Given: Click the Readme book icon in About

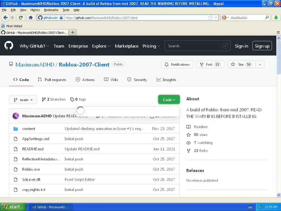Looking at the screenshot, I should point(189,127).
